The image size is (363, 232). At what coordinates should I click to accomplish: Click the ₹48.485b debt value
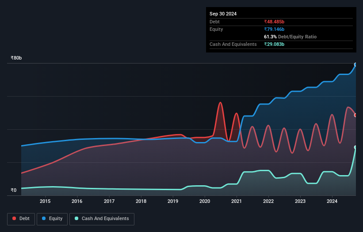pyautogui.click(x=274, y=22)
